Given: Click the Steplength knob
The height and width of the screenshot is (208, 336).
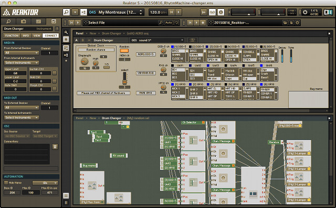Looking at the screenshot, I should pos(84,62).
